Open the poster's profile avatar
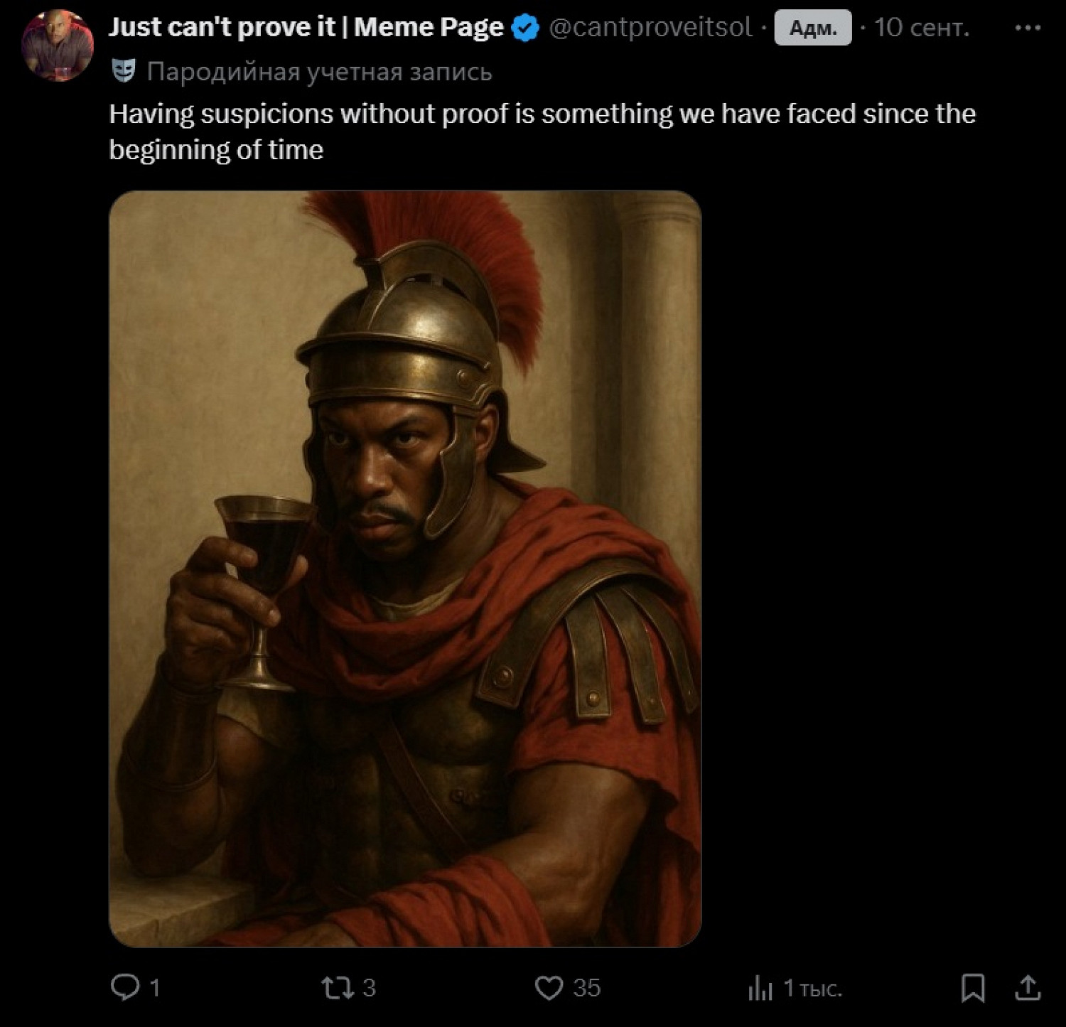This screenshot has height=1027, width=1066. tap(58, 45)
